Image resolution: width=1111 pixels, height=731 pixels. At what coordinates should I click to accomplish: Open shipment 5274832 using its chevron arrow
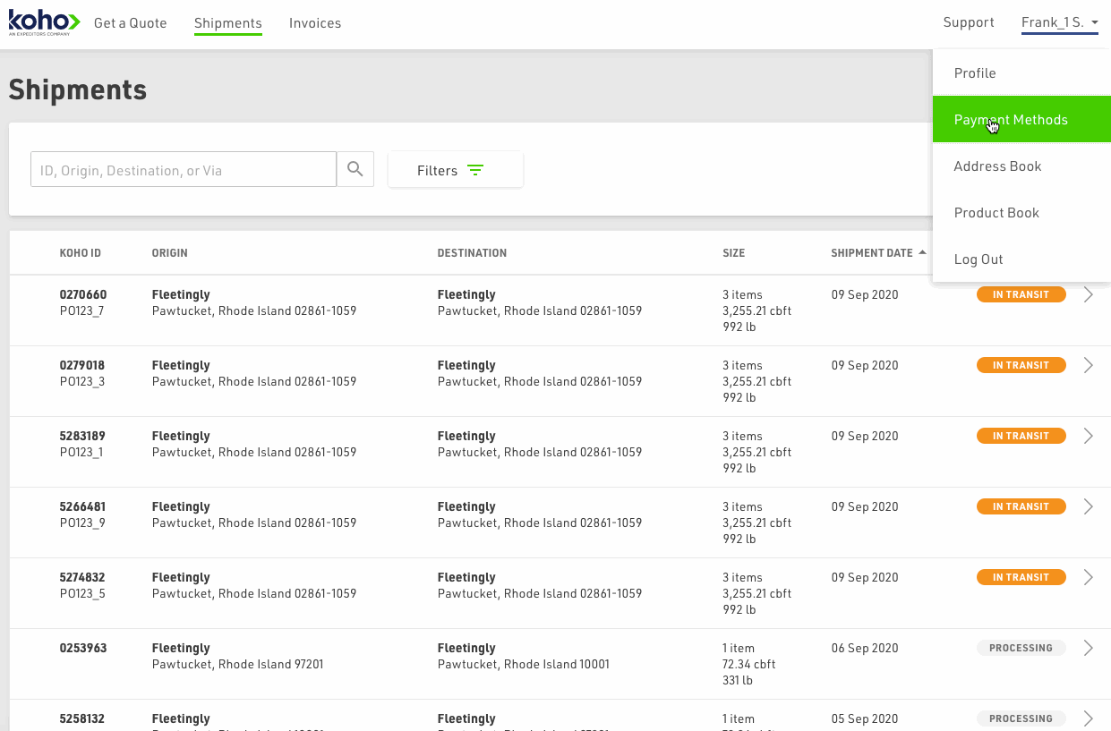1088,577
